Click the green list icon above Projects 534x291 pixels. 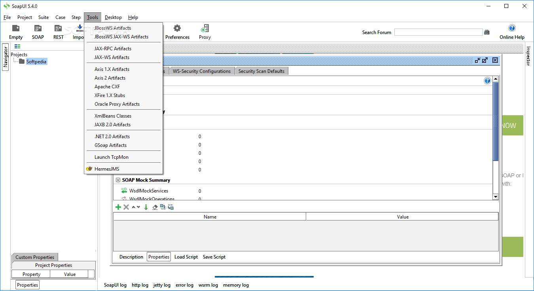tap(17, 46)
